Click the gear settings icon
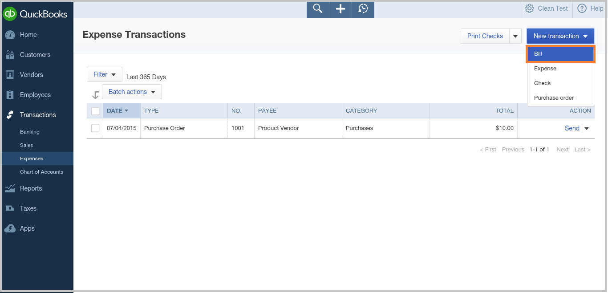The image size is (608, 293). [529, 8]
